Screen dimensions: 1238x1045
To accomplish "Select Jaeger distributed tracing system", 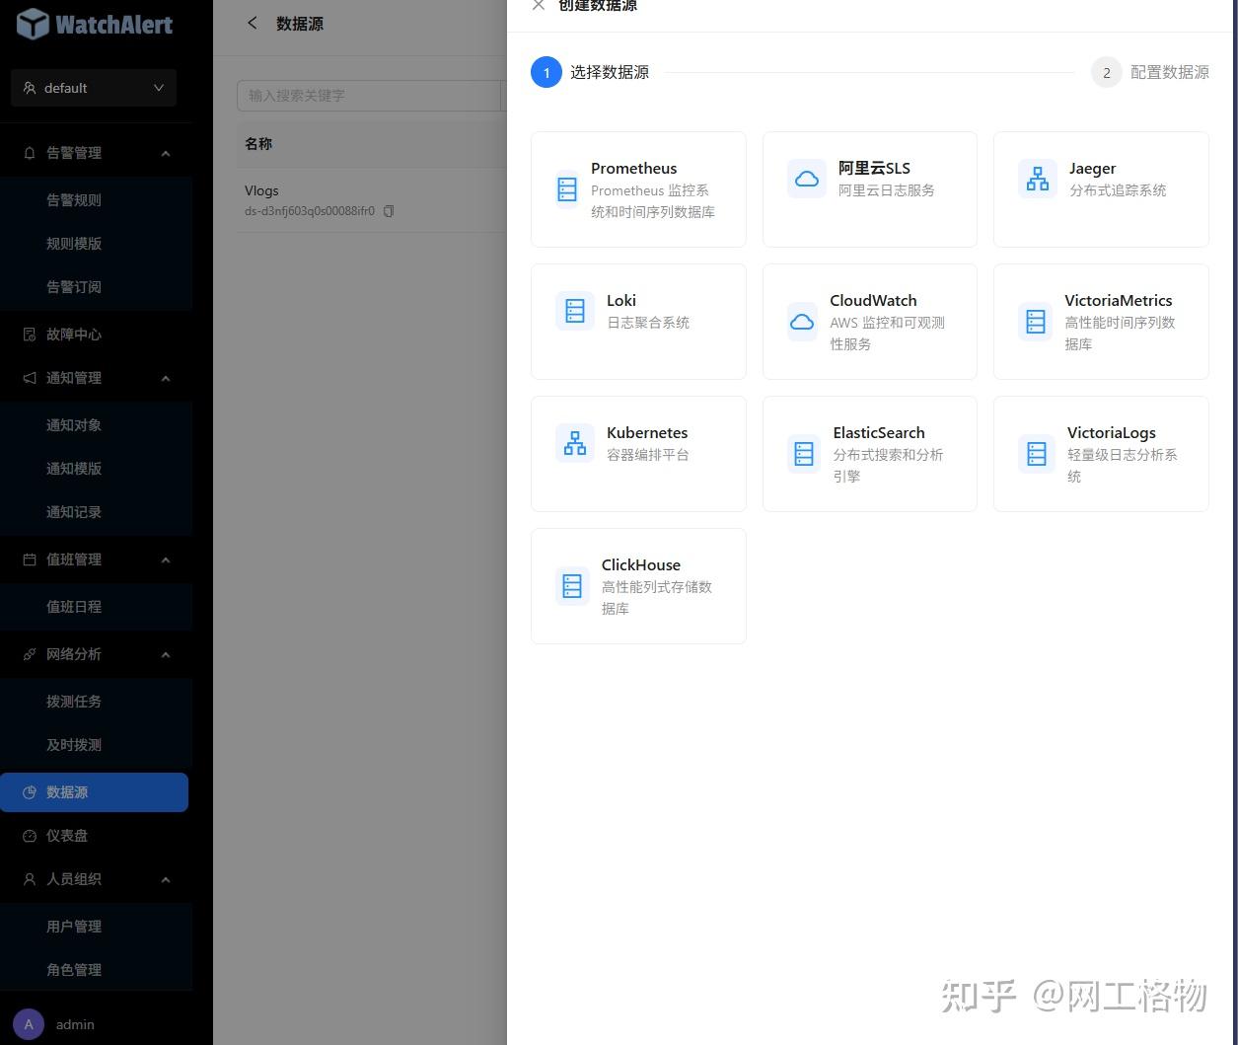I will point(1100,188).
